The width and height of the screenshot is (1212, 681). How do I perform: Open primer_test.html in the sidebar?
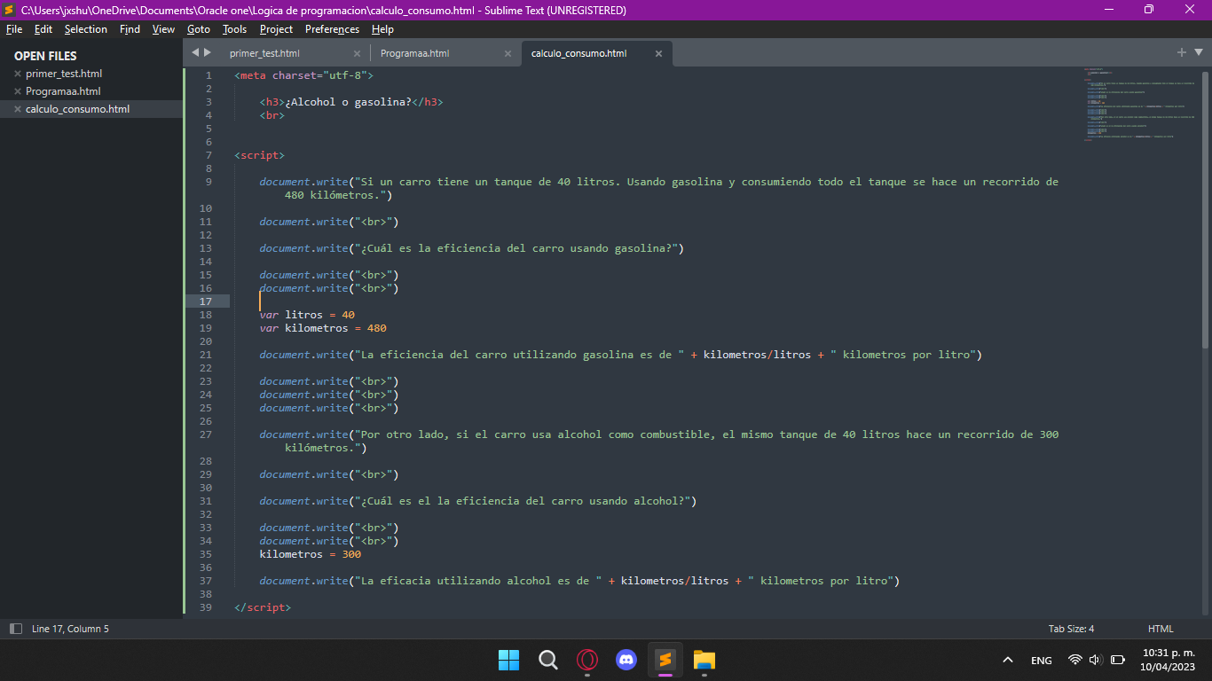point(64,74)
